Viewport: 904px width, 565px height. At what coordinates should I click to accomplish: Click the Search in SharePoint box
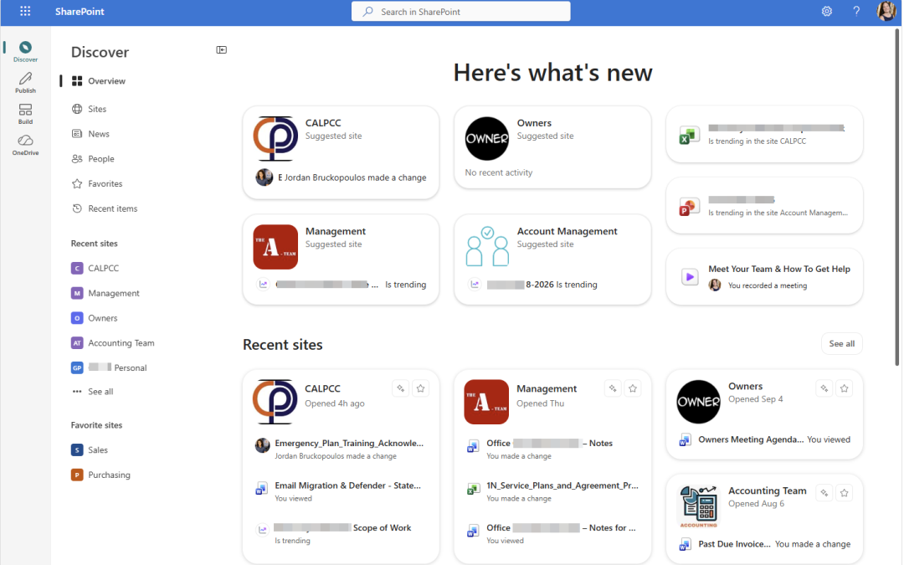click(x=460, y=12)
